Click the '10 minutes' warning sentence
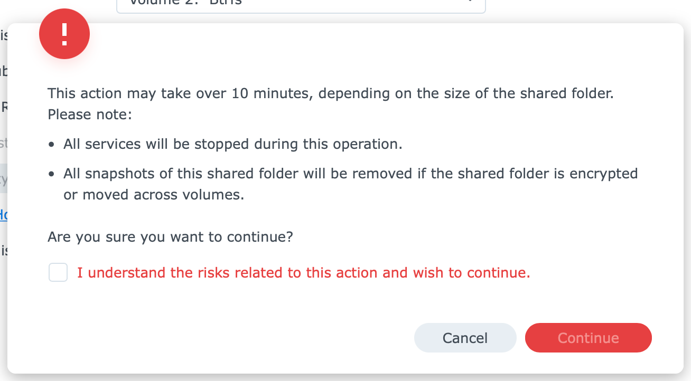 tap(331, 94)
